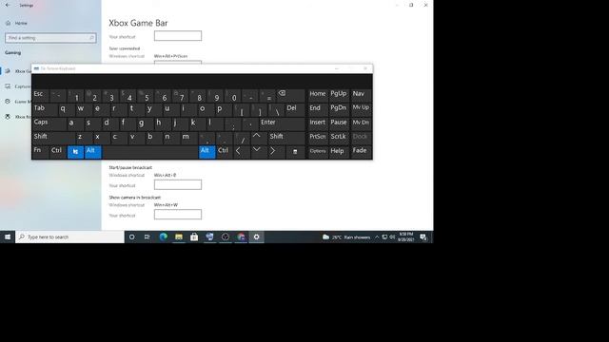Toggle the left Ctrl key
Viewport: 609px width, 342px height.
click(58, 152)
